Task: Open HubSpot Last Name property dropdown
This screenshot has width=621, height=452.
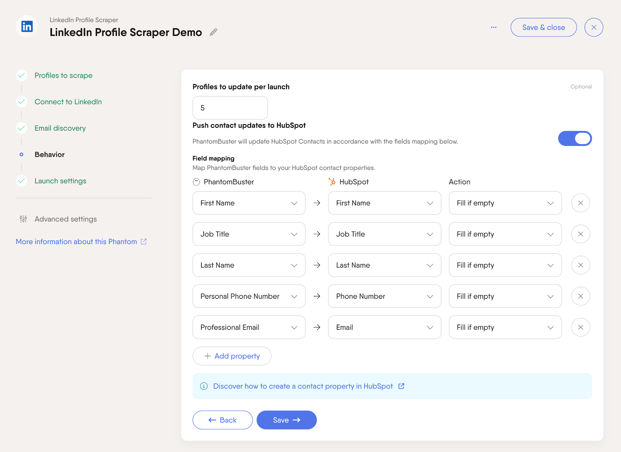Action: coord(385,265)
